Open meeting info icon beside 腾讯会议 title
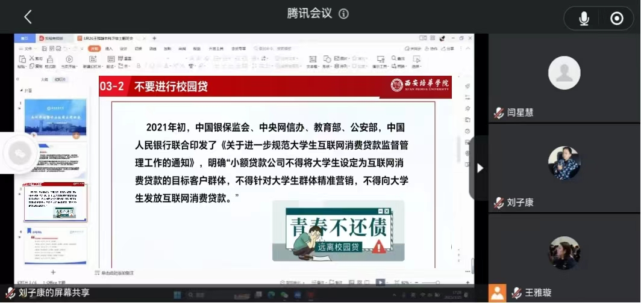Viewport: 641px width, 303px height. pos(343,14)
